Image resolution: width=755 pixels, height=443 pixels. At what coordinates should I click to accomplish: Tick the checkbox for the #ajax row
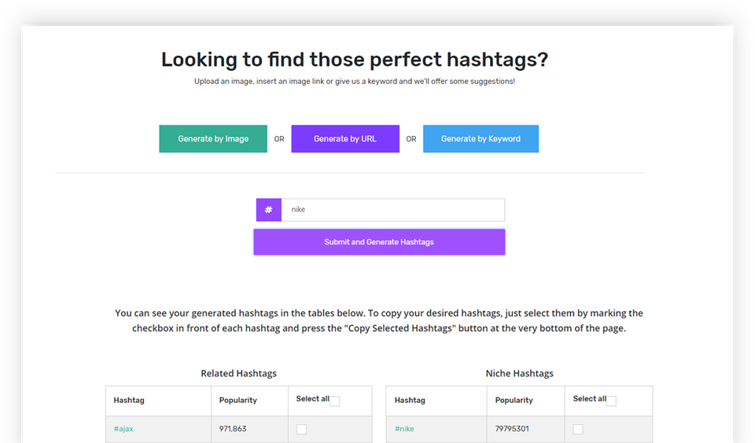pyautogui.click(x=301, y=429)
